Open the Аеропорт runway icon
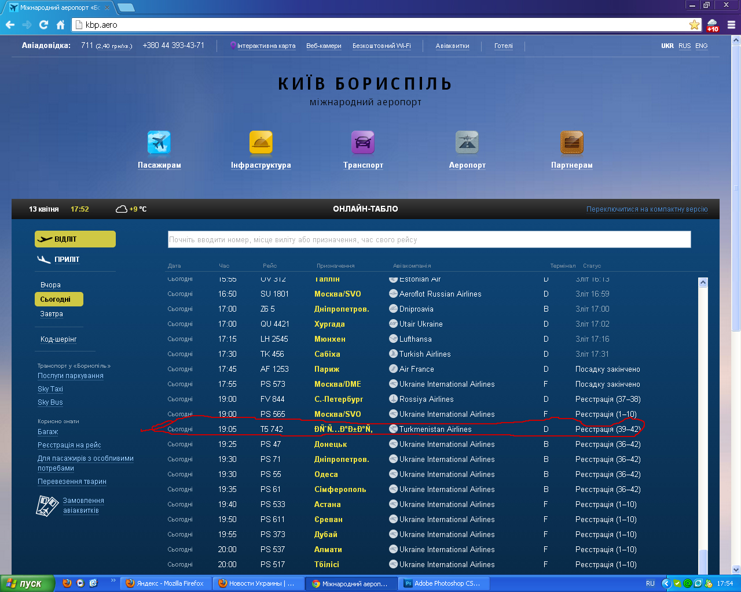 click(x=467, y=142)
